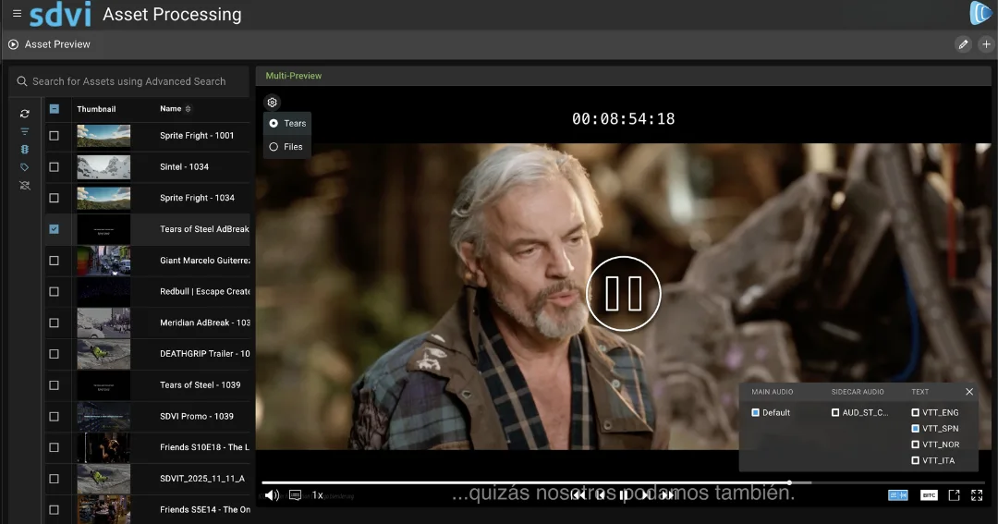Toggle the select-all assets checkbox
The image size is (998, 524).
(55, 109)
